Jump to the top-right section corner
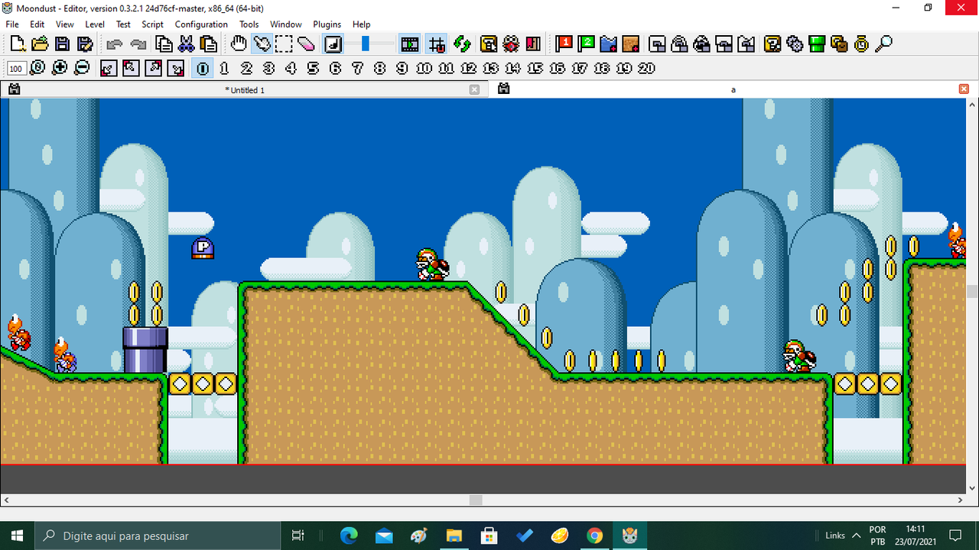Image resolution: width=979 pixels, height=550 pixels. click(153, 68)
